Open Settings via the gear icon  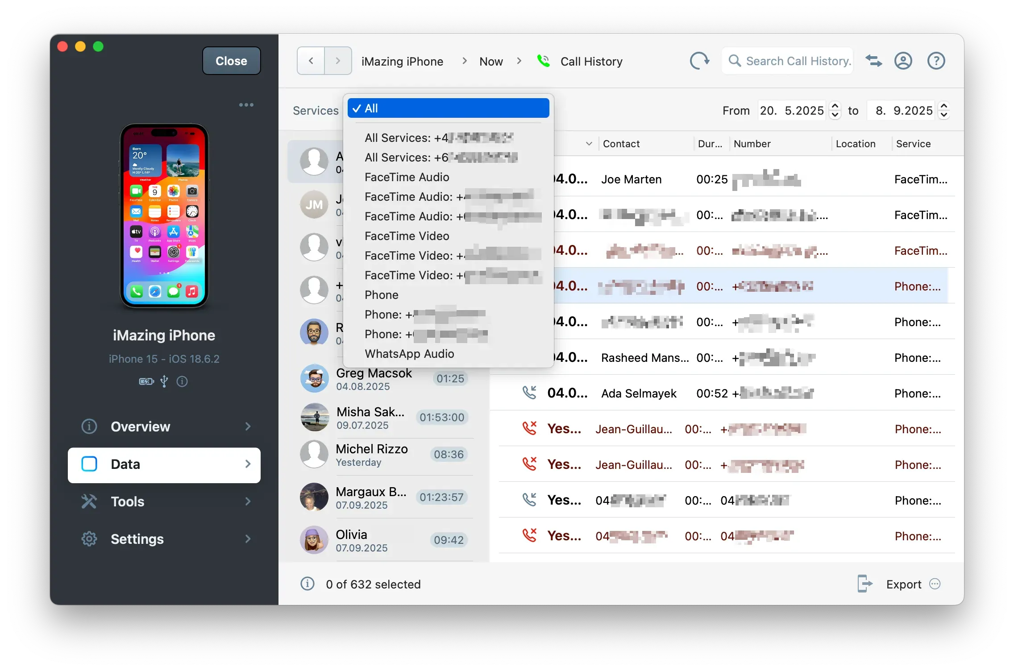click(x=89, y=539)
